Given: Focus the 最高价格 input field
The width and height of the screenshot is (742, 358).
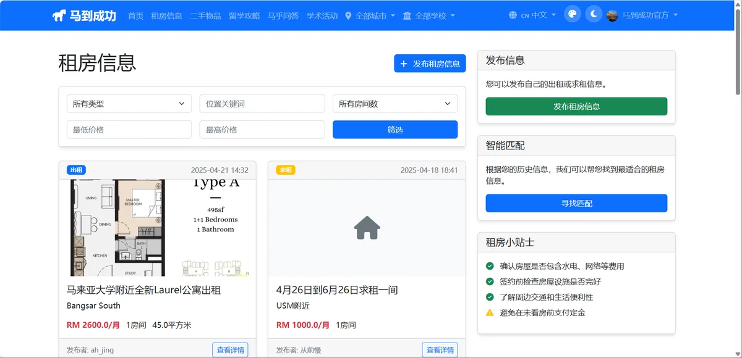Looking at the screenshot, I should [x=262, y=130].
